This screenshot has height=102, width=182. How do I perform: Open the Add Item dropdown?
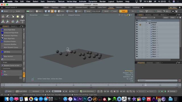click(x=145, y=18)
